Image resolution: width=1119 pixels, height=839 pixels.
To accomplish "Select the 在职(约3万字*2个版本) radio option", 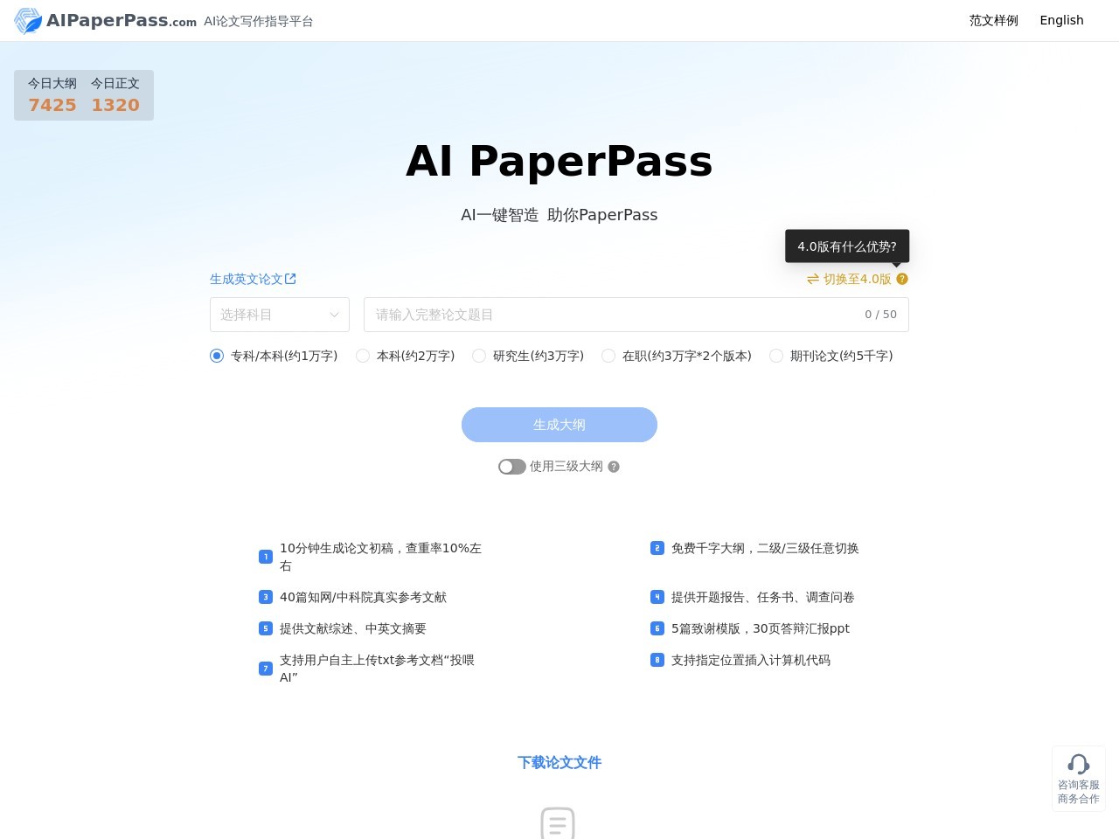I will click(x=608, y=356).
